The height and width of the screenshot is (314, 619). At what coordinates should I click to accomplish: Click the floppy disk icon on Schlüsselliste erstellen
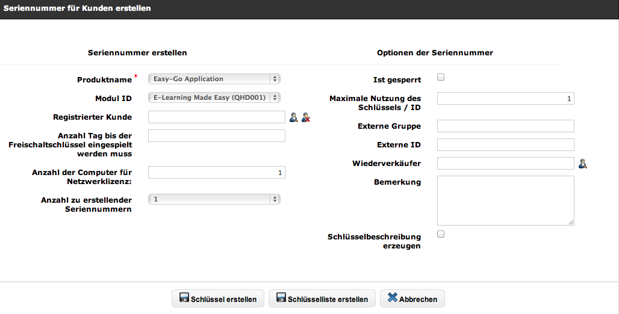click(x=281, y=298)
